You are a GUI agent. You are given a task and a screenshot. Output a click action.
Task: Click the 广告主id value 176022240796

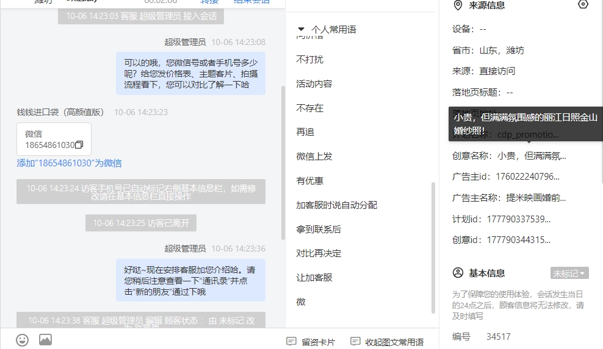[x=527, y=177]
